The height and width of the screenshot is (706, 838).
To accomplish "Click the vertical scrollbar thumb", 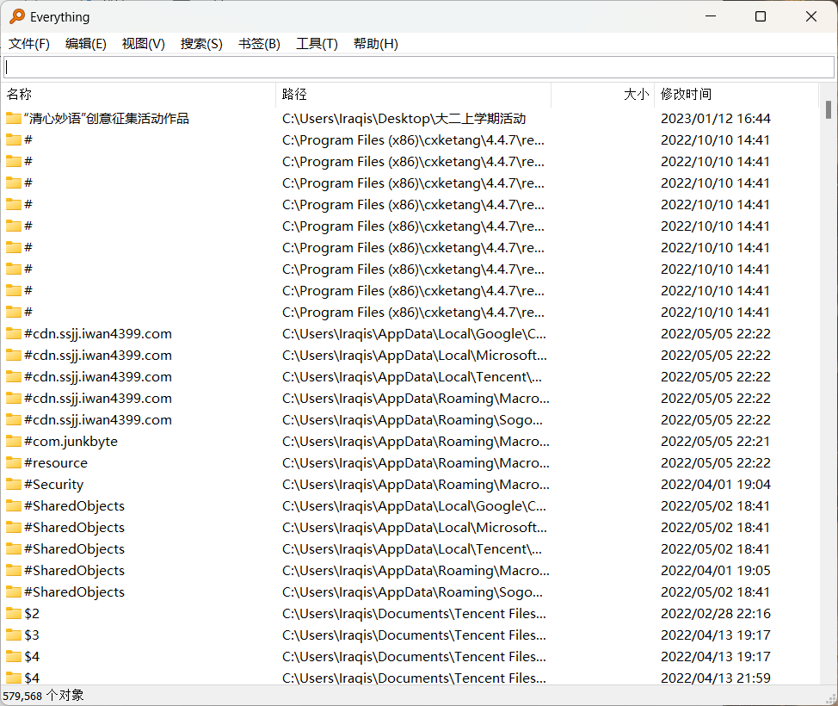I will click(828, 109).
